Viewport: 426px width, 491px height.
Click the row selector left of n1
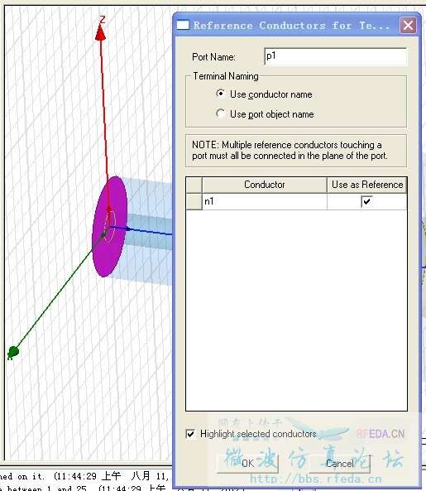[194, 201]
